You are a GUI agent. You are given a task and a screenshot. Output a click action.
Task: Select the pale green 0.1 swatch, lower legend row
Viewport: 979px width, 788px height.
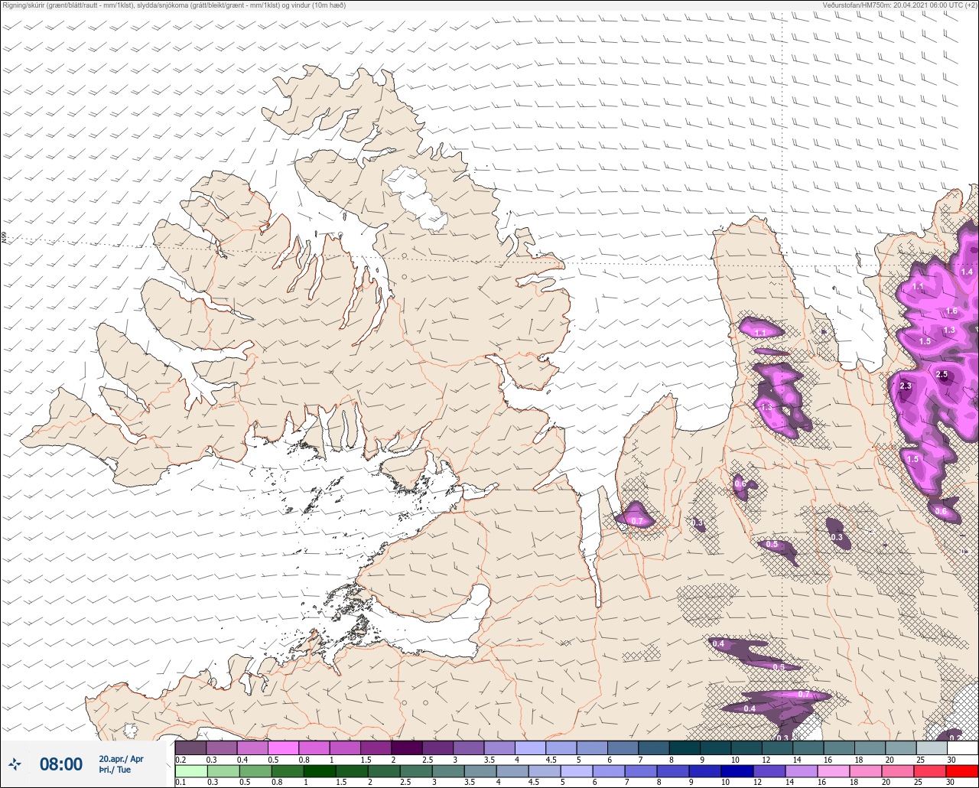pyautogui.click(x=190, y=771)
